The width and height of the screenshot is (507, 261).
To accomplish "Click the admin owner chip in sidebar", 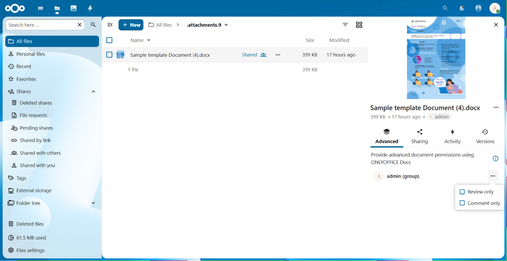I will (x=439, y=117).
